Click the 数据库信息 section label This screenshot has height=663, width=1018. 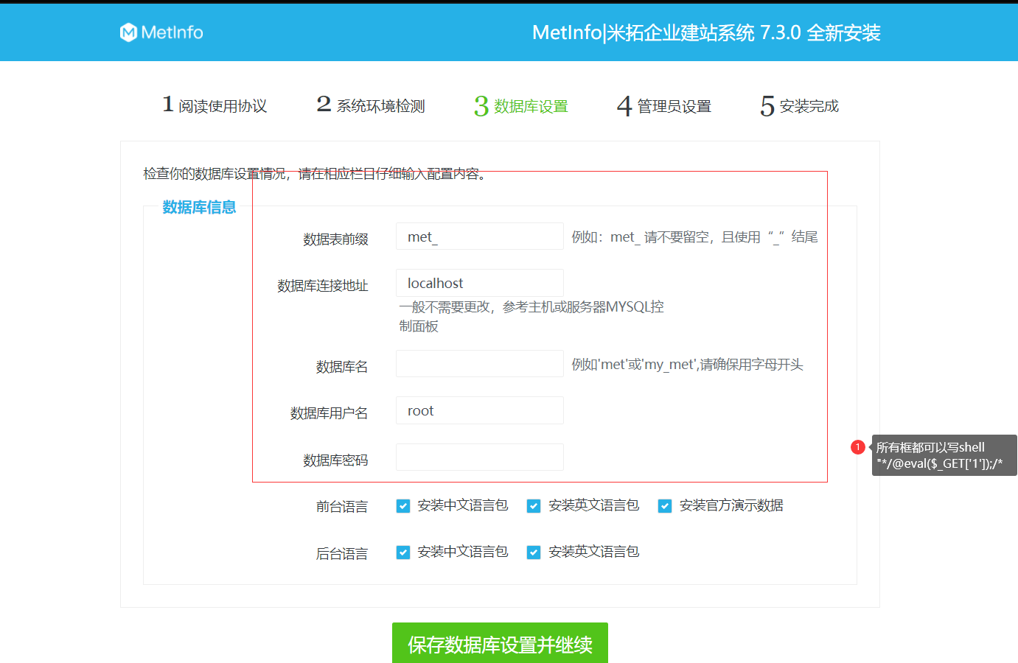tap(199, 207)
